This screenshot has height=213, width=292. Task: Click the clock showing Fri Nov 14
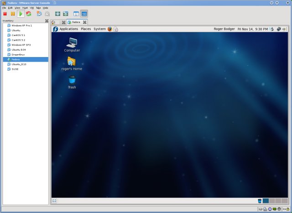(253, 29)
